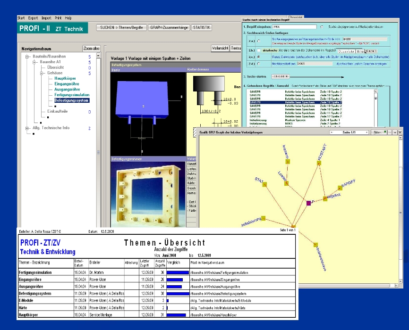Image resolution: width=409 pixels, height=330 pixels.
Task: Click the Begriff eingeben search field
Action: pyautogui.click(x=295, y=27)
